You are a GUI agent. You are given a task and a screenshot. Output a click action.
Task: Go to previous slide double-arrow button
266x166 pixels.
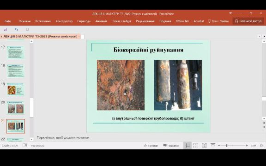click(x=264, y=123)
